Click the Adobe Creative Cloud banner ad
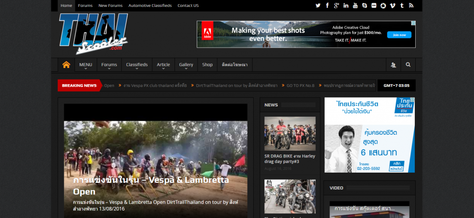474x218 pixels. pyautogui.click(x=306, y=34)
